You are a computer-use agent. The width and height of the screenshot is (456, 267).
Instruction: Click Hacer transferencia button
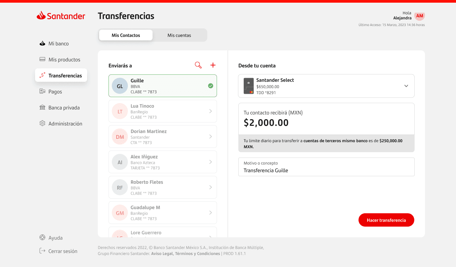click(x=386, y=220)
